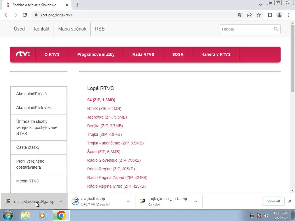Open the O RTVS menu
The height and width of the screenshot is (221, 295).
pos(52,54)
